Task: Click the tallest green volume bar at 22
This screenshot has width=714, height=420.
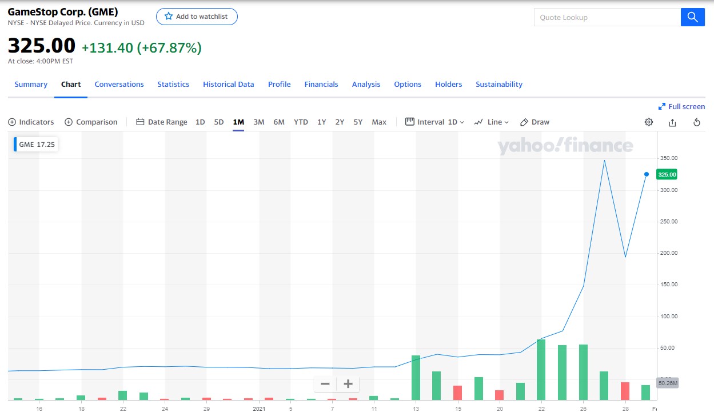Action: [x=541, y=370]
